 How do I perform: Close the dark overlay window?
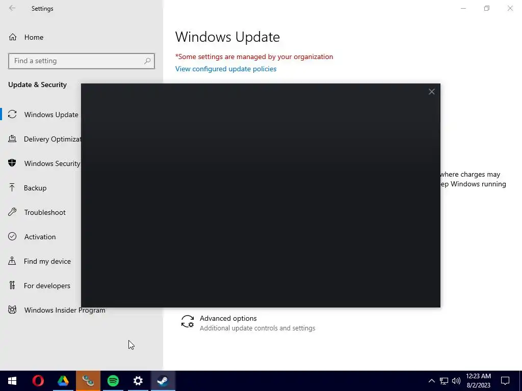pyautogui.click(x=431, y=92)
